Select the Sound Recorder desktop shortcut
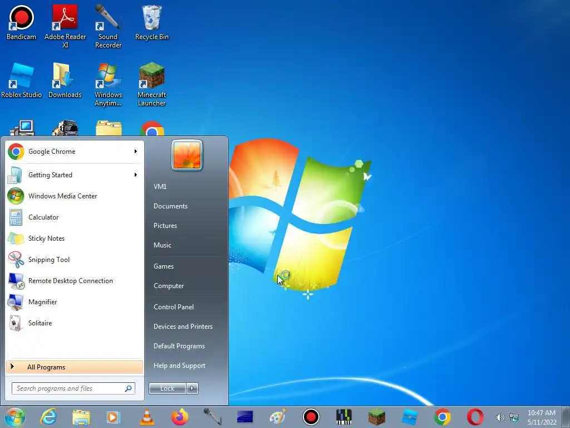The image size is (570, 428). [x=108, y=26]
